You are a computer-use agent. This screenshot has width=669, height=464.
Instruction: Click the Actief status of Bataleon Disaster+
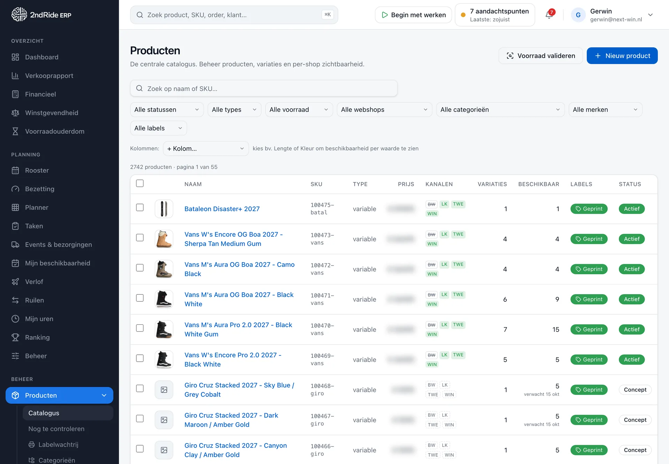click(x=632, y=209)
